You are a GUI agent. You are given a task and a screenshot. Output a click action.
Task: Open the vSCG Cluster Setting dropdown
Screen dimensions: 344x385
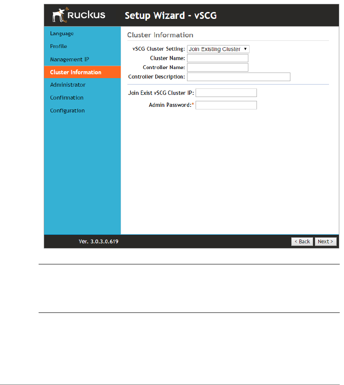coord(218,49)
